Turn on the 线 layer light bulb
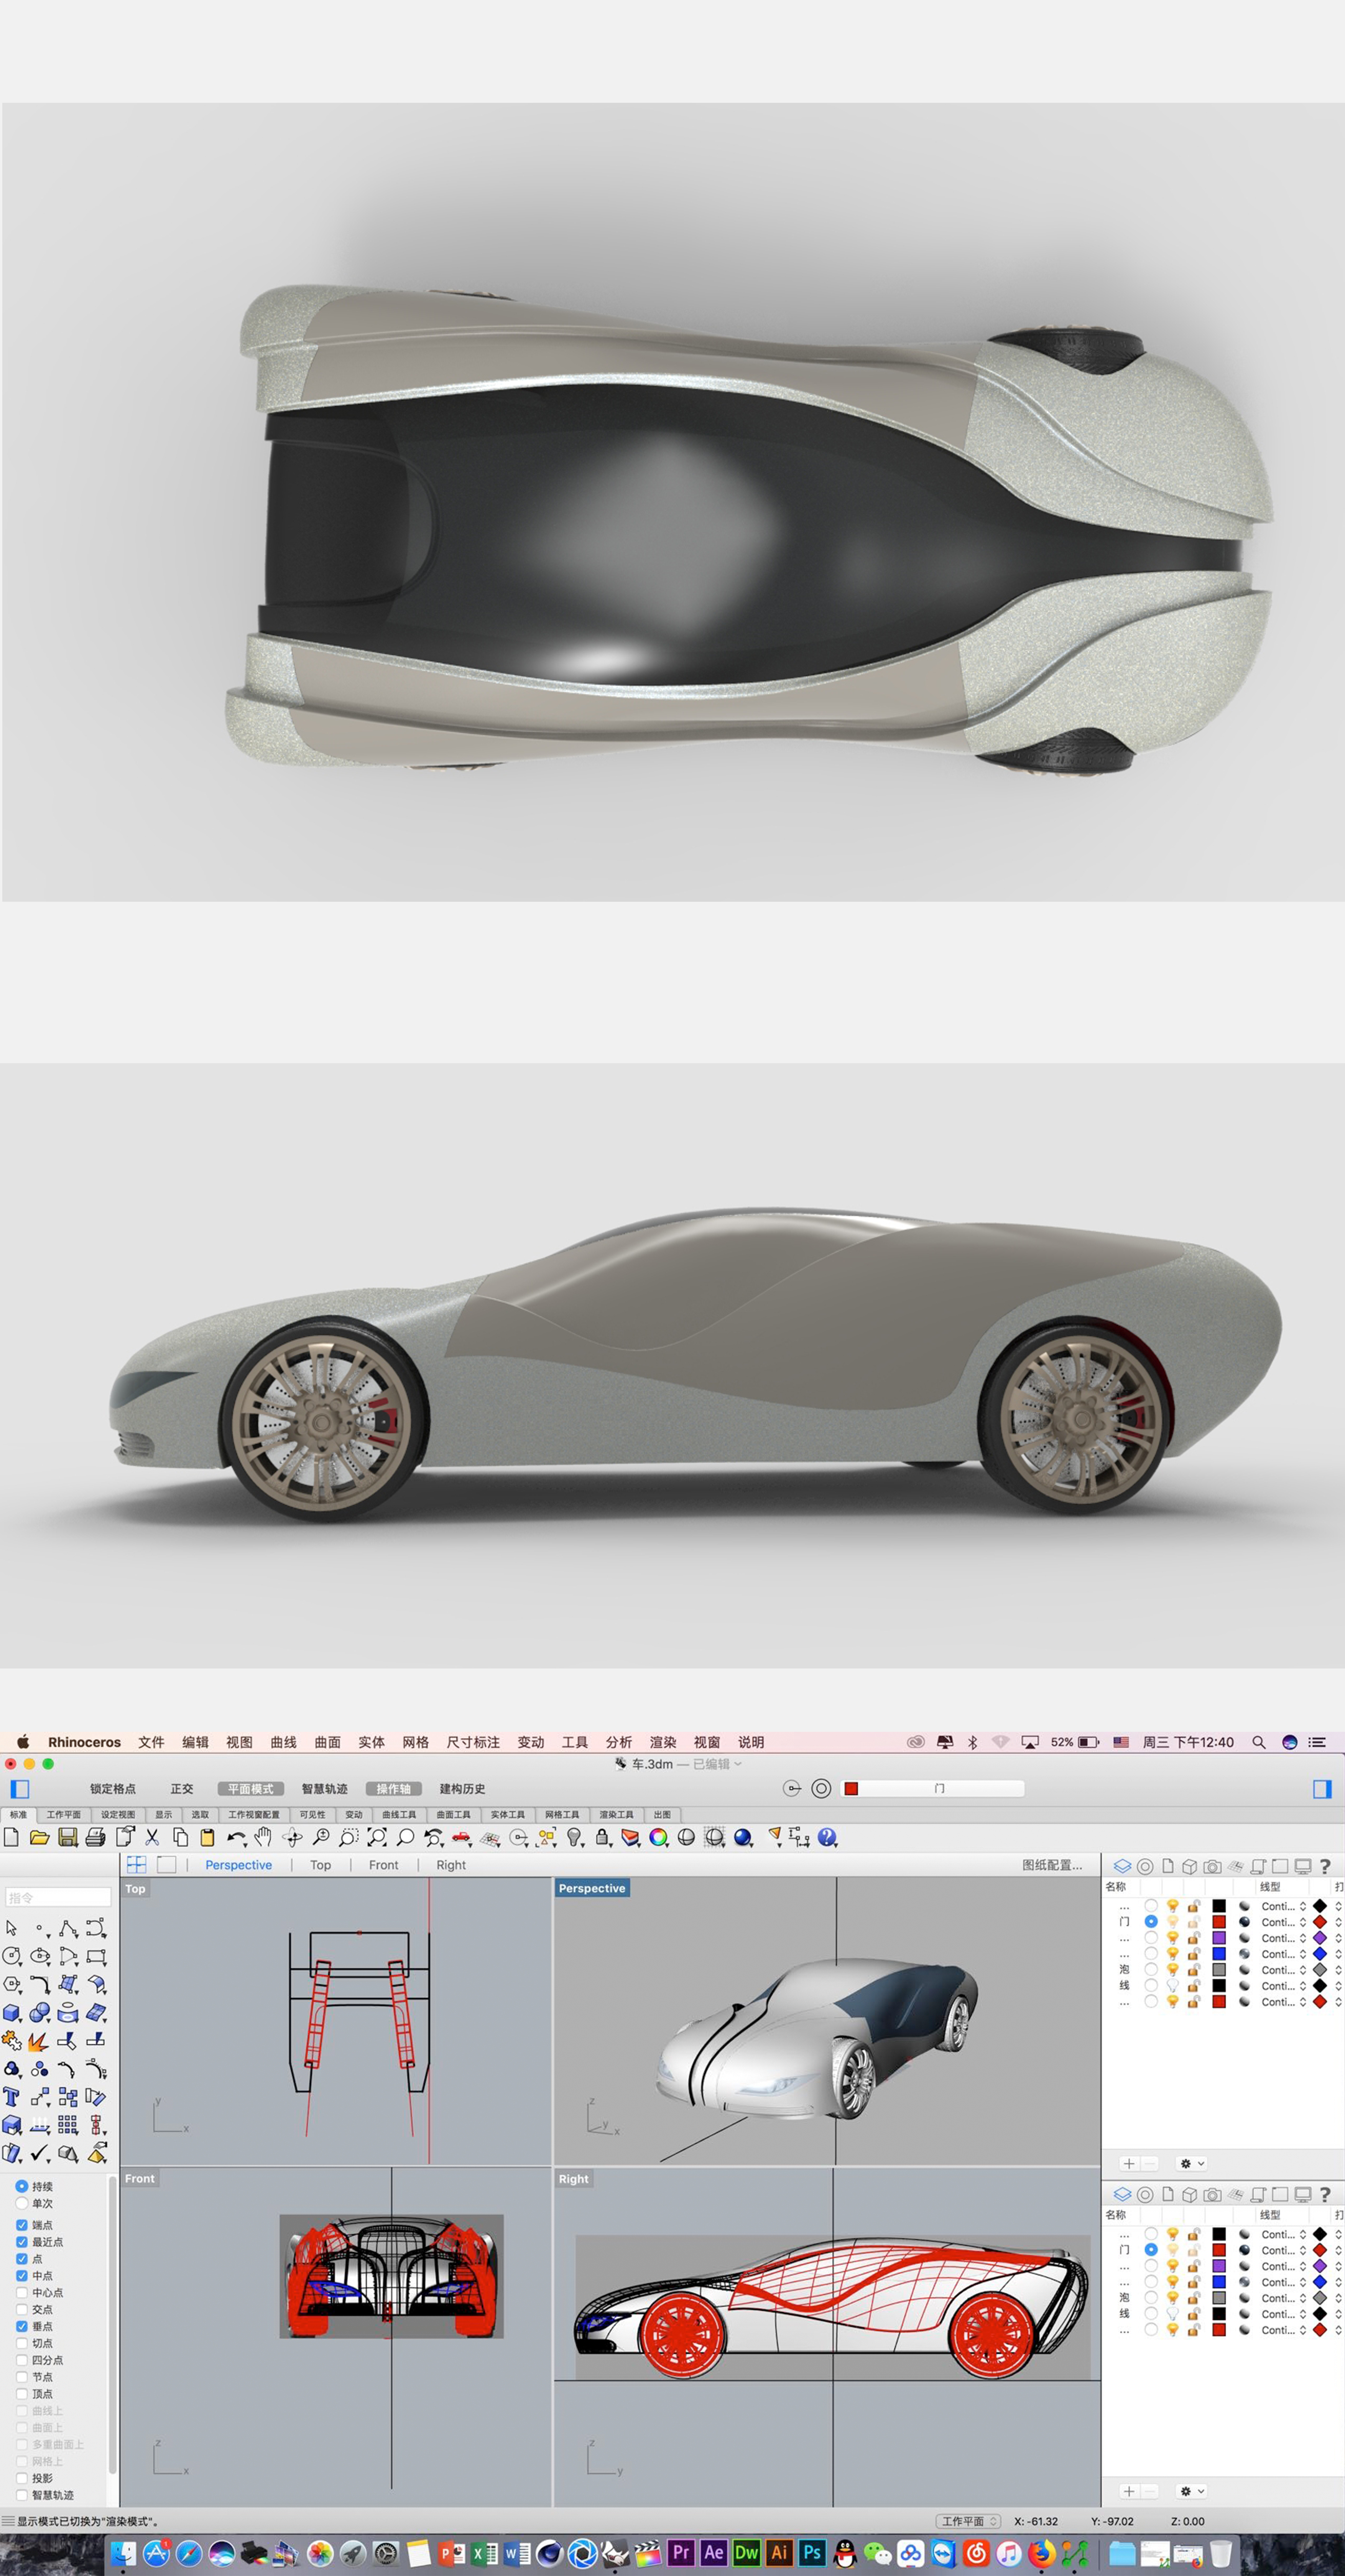The width and height of the screenshot is (1345, 2576). (x=1174, y=1985)
